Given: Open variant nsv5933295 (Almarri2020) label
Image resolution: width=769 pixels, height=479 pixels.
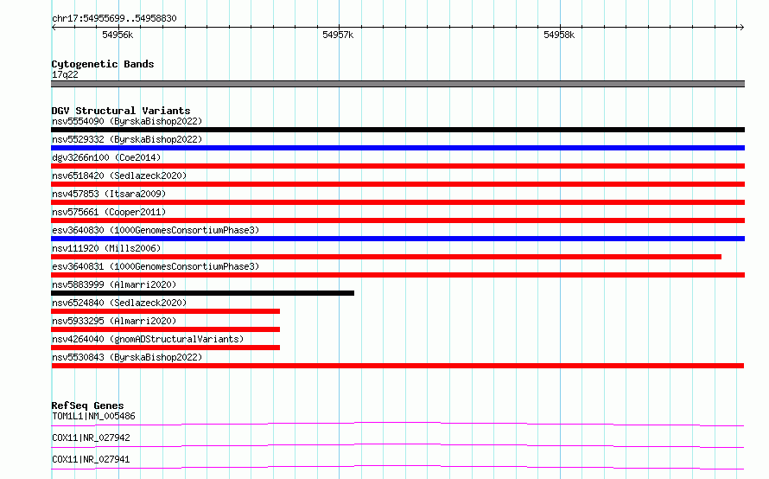Looking at the screenshot, I should (x=114, y=321).
